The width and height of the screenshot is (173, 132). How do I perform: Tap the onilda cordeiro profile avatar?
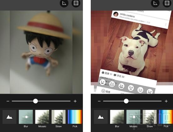click(x=116, y=14)
